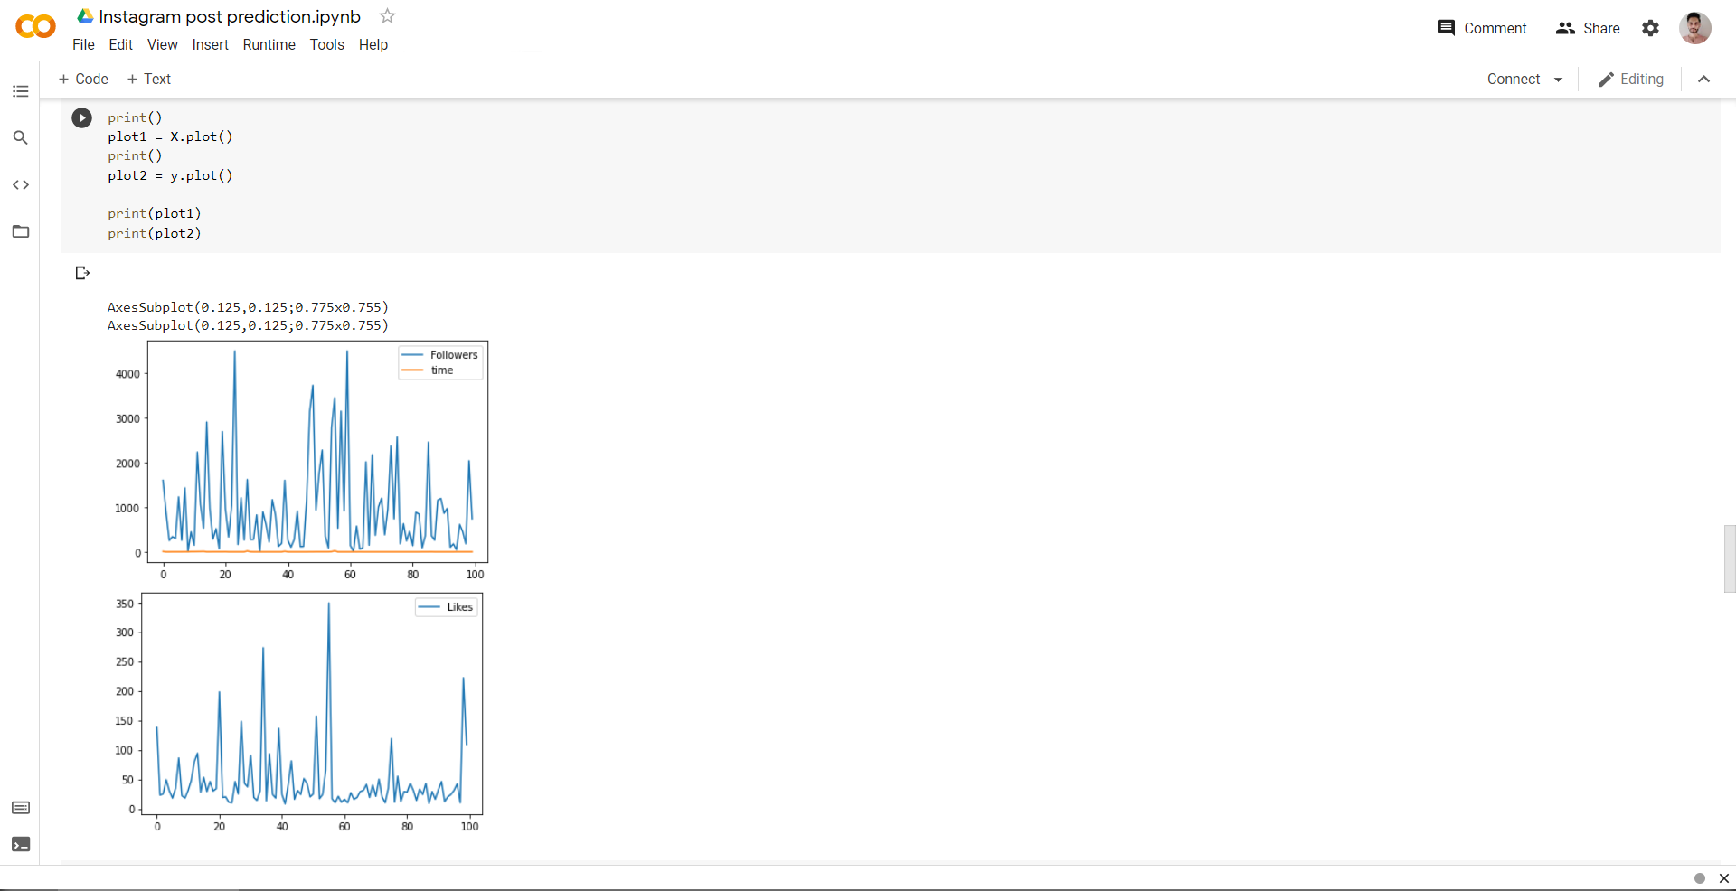Click the Share people icon

pyautogui.click(x=1565, y=28)
